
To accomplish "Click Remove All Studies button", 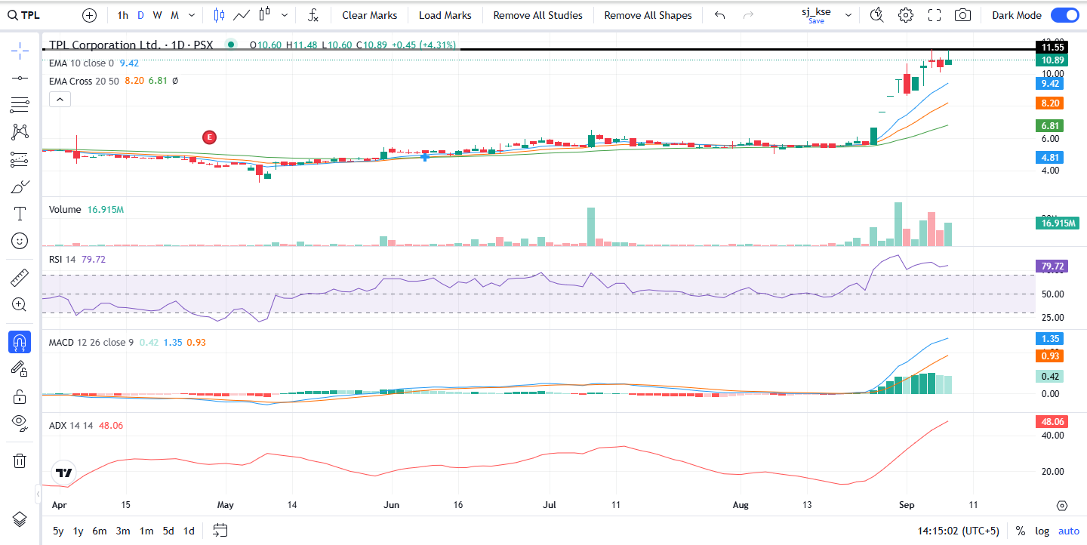I will 538,15.
